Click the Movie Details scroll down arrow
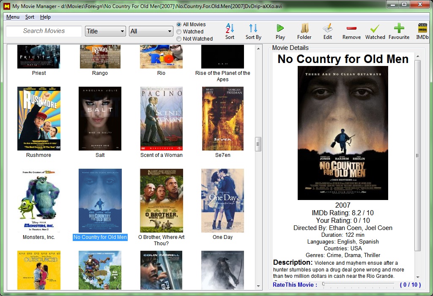Viewport: 433px width, 296px height. click(x=417, y=277)
